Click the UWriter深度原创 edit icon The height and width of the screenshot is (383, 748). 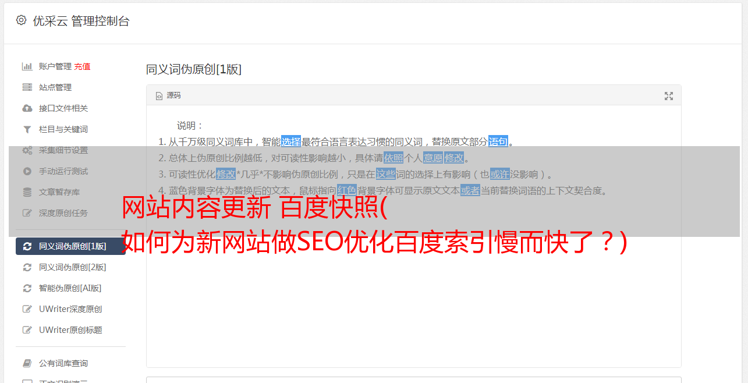pos(27,309)
